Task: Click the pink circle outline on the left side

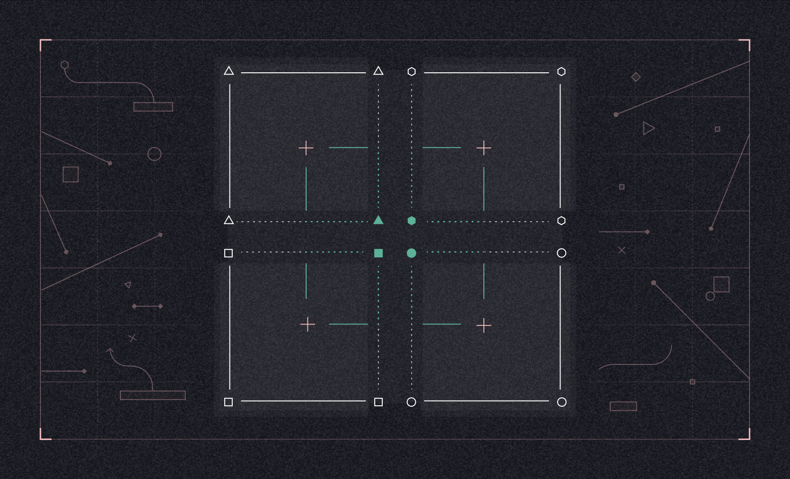Action: click(x=154, y=153)
